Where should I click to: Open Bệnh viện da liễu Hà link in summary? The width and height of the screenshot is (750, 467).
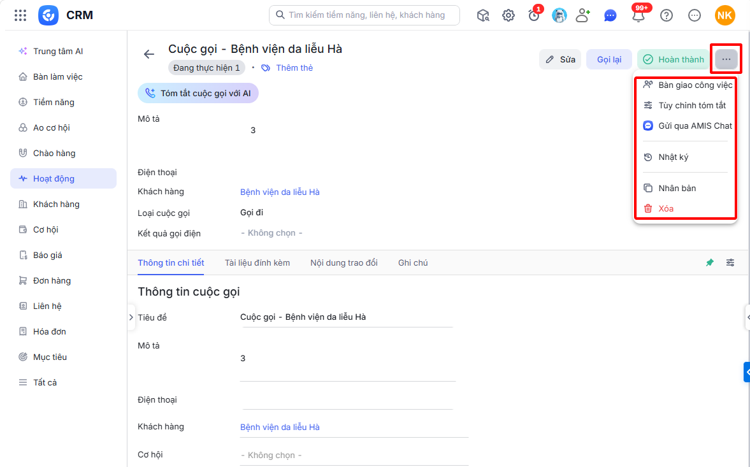click(x=280, y=192)
